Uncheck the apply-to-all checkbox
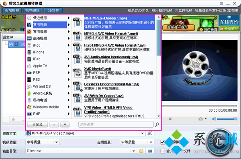Image resolution: width=241 pixels, height=159 pixels. point(163,142)
